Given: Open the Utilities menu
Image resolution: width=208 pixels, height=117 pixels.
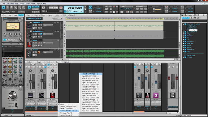Looking at the screenshot, I should tap(33, 3).
